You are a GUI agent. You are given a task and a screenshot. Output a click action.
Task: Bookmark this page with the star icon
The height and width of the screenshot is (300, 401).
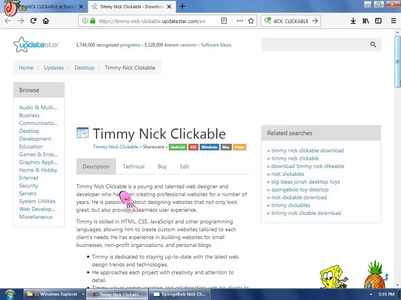click(251, 21)
